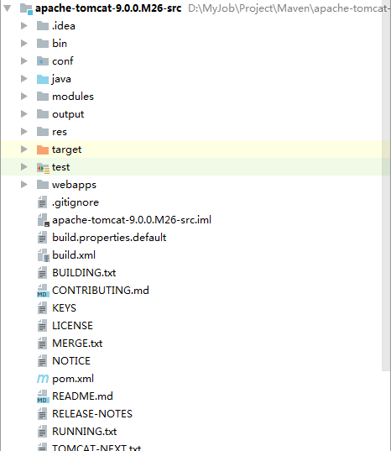This screenshot has width=391, height=451.
Task: Click the .iml module file icon
Action: [44, 220]
